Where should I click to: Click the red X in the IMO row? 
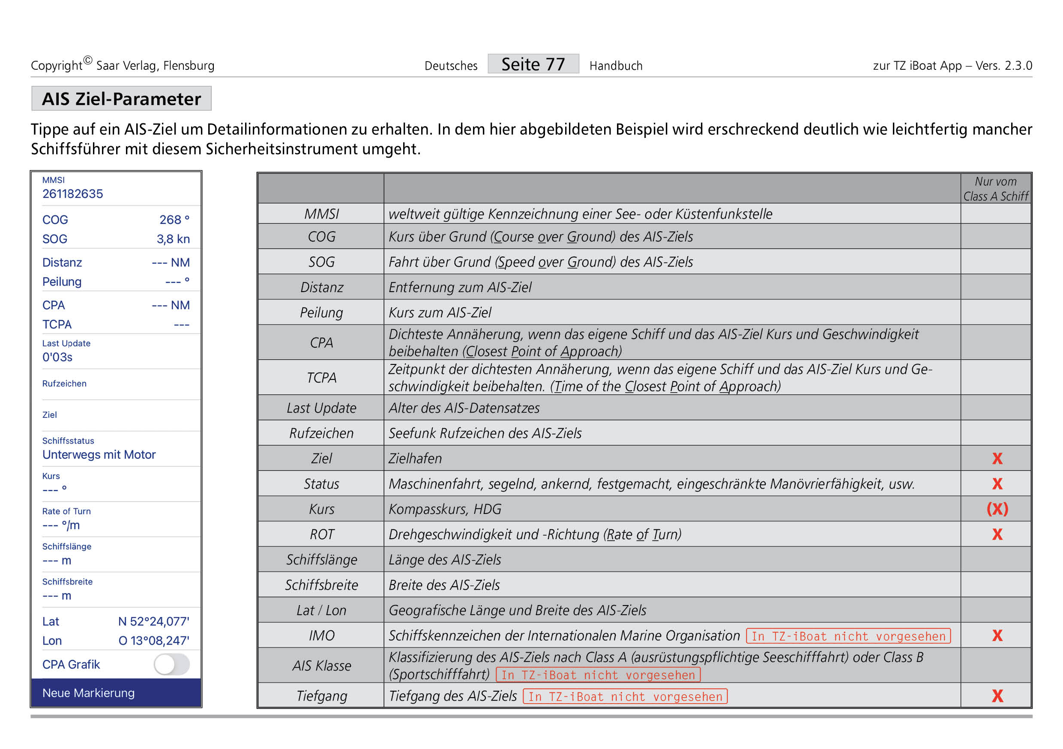coord(997,636)
